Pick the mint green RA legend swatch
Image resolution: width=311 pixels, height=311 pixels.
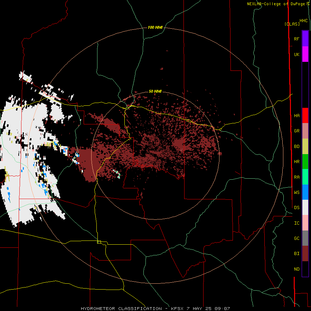tap(305, 177)
